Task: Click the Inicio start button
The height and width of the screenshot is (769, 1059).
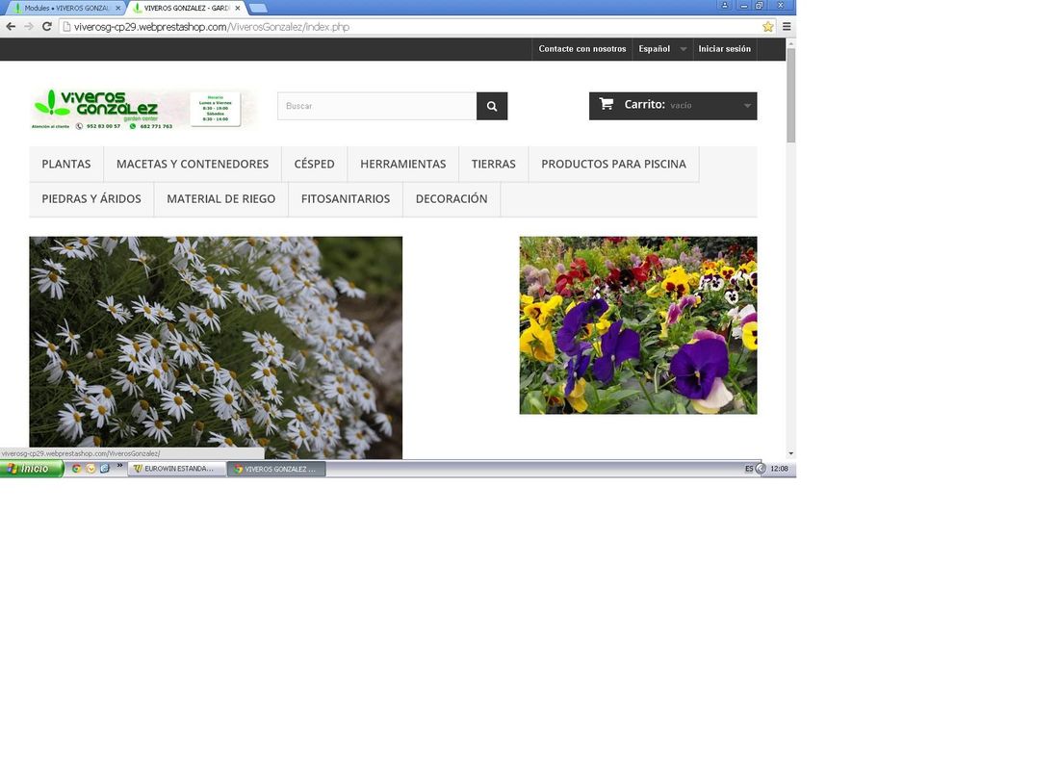Action: coord(32,469)
